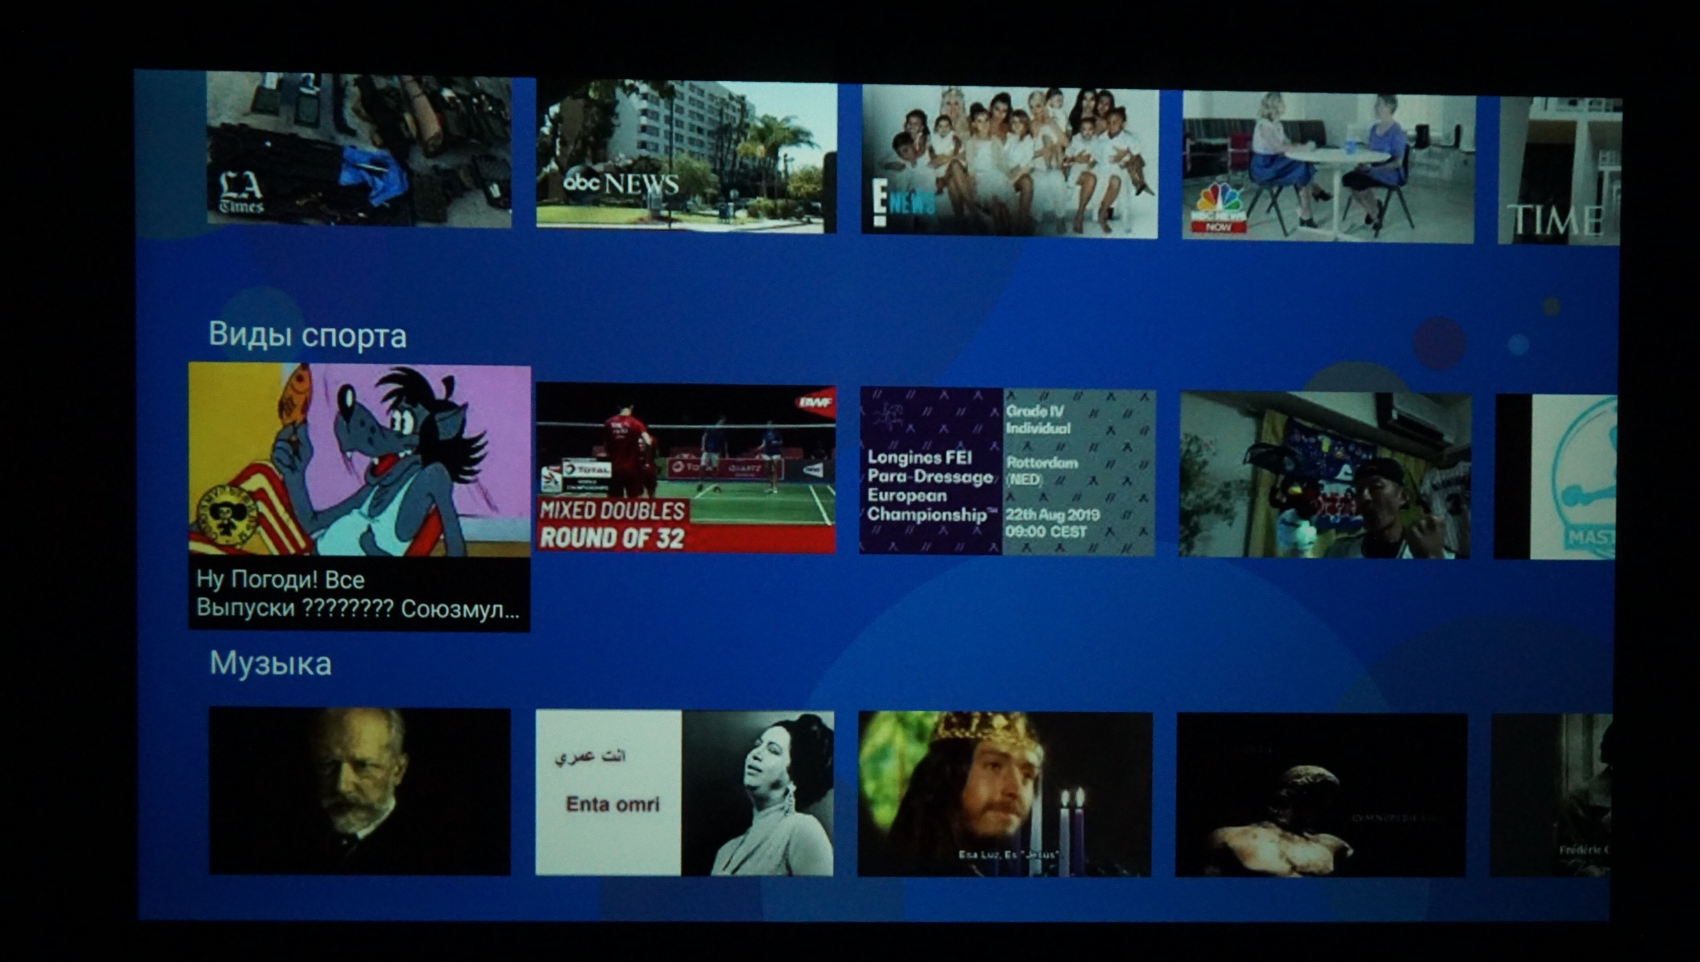Select the Ну Погоди wolf cartoon thumbnail
This screenshot has height=962, width=1700.
click(x=359, y=459)
